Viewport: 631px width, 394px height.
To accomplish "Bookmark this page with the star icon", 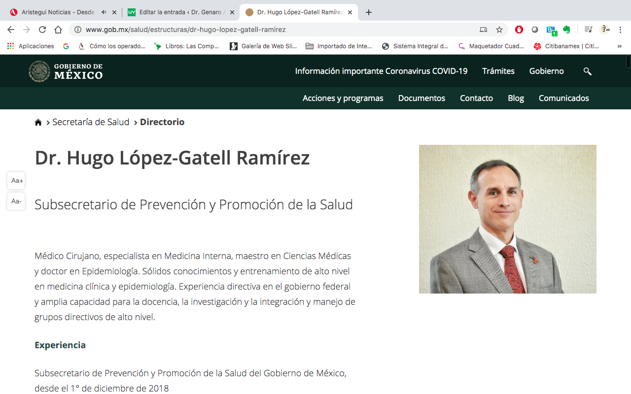I will 499,30.
